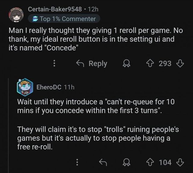Open EheroDC's profile avatar

click(x=25, y=87)
